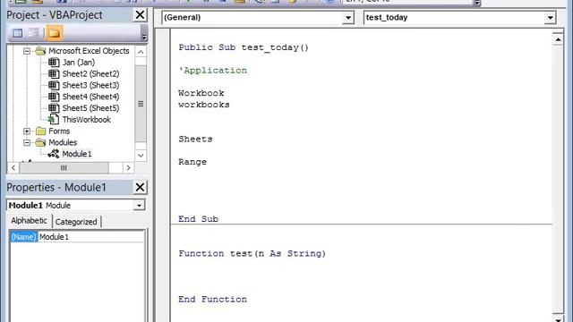Toggle Folders in the Project explorer toolbar
This screenshot has width=573, height=322.
point(54,33)
